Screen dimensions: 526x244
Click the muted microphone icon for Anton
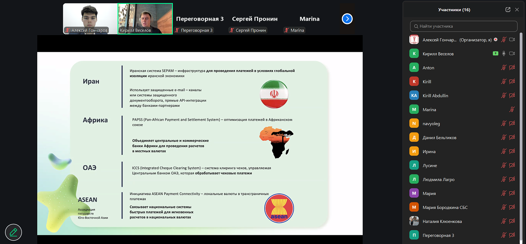pos(504,68)
